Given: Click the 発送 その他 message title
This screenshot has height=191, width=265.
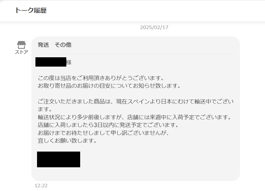Looking at the screenshot, I should tap(54, 45).
